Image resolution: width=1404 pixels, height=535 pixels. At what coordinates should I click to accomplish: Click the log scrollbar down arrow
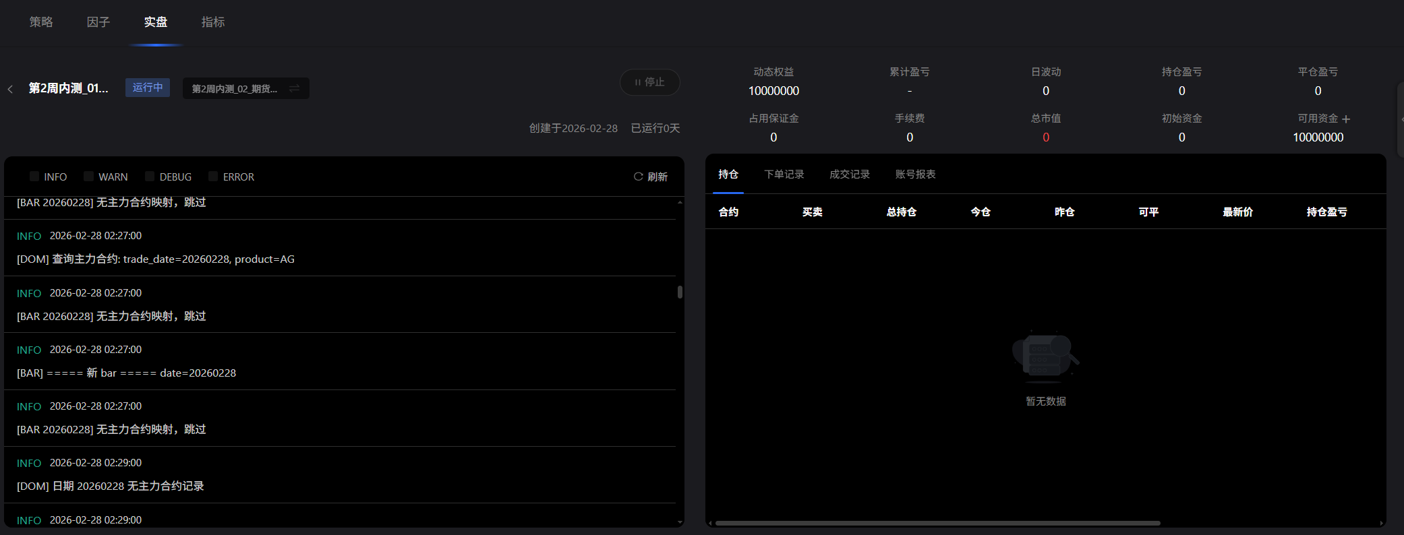pyautogui.click(x=680, y=522)
